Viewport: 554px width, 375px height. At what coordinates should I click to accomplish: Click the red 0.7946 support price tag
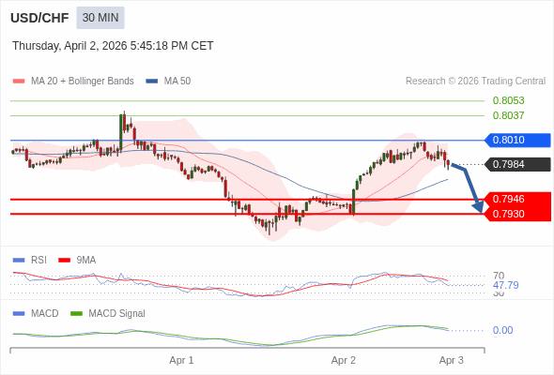point(517,199)
